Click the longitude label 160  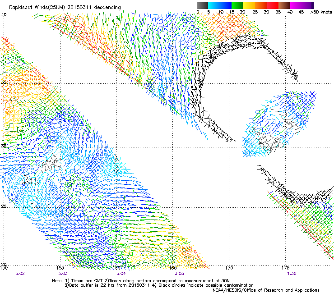click(116, 268)
